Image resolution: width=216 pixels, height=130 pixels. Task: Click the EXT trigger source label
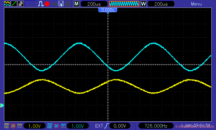point(99,126)
